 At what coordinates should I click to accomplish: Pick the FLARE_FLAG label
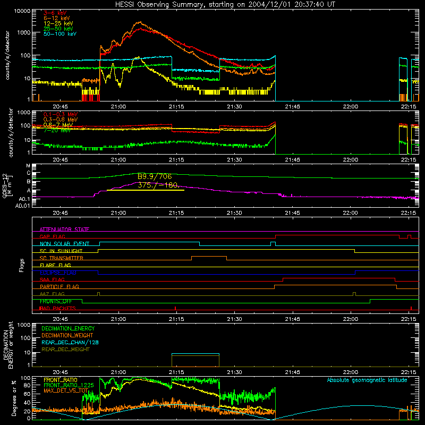click(x=55, y=265)
